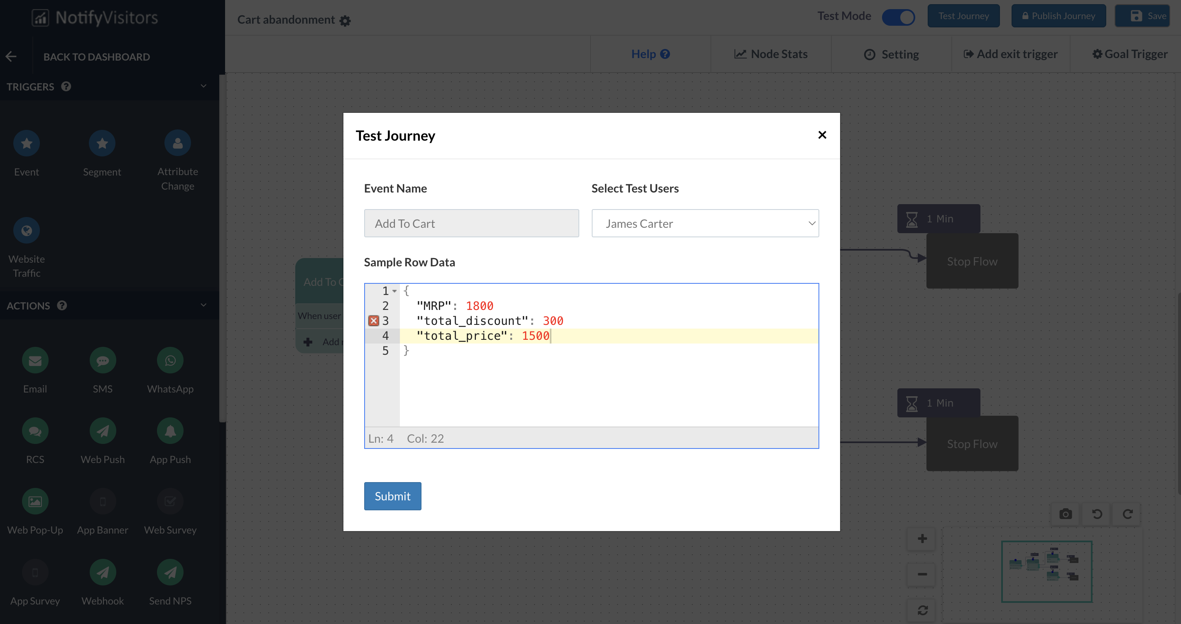The image size is (1181, 624).
Task: Toggle the Test Mode switch
Action: (x=898, y=17)
